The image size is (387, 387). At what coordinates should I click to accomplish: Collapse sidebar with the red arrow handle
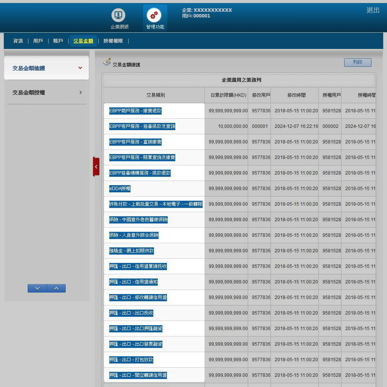click(x=96, y=167)
